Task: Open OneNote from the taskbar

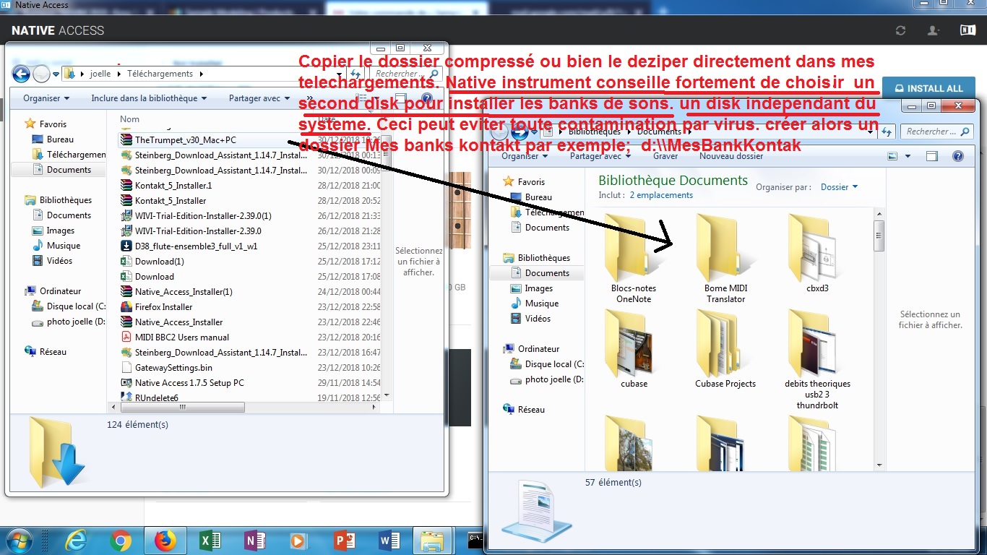Action: (255, 541)
